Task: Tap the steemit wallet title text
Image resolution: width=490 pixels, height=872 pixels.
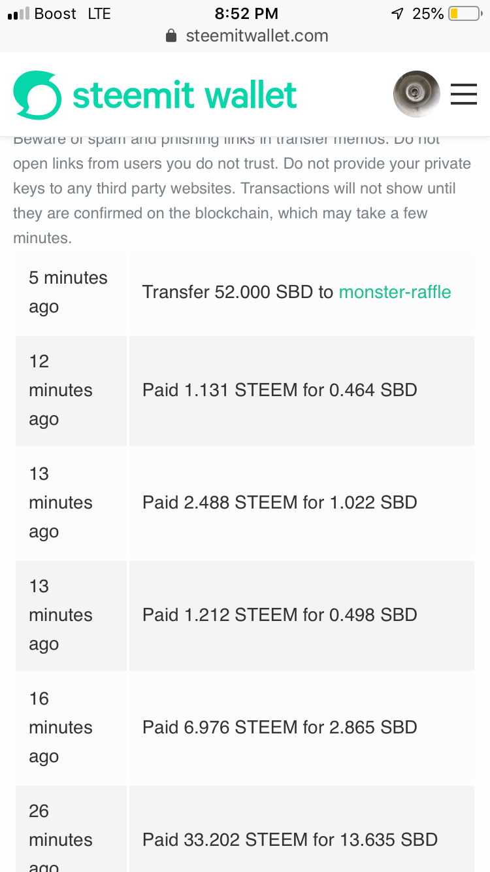Action: point(185,95)
